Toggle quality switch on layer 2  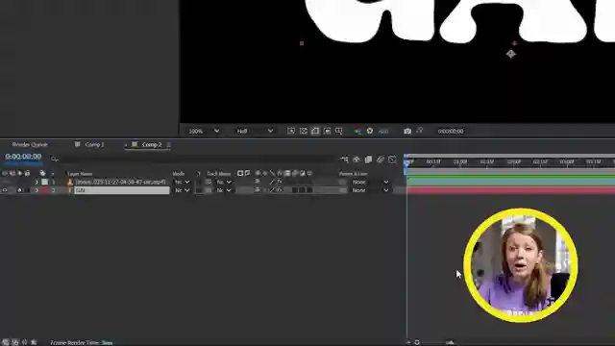pos(272,190)
